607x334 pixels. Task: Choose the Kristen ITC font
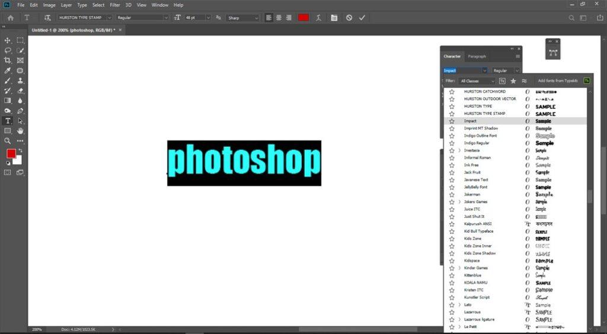(474, 290)
